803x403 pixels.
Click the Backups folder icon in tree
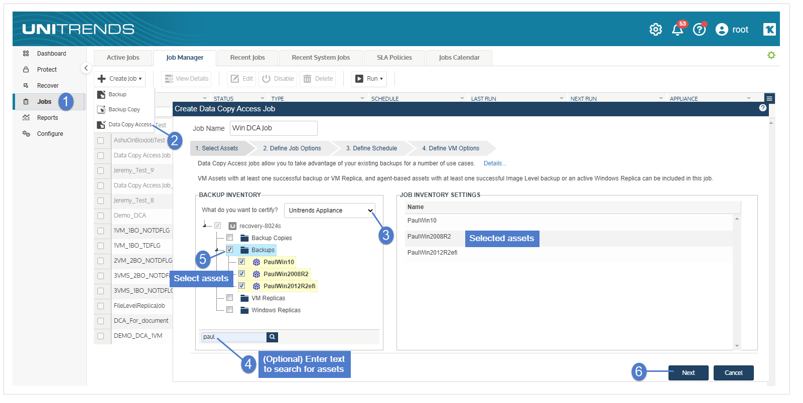pos(244,250)
